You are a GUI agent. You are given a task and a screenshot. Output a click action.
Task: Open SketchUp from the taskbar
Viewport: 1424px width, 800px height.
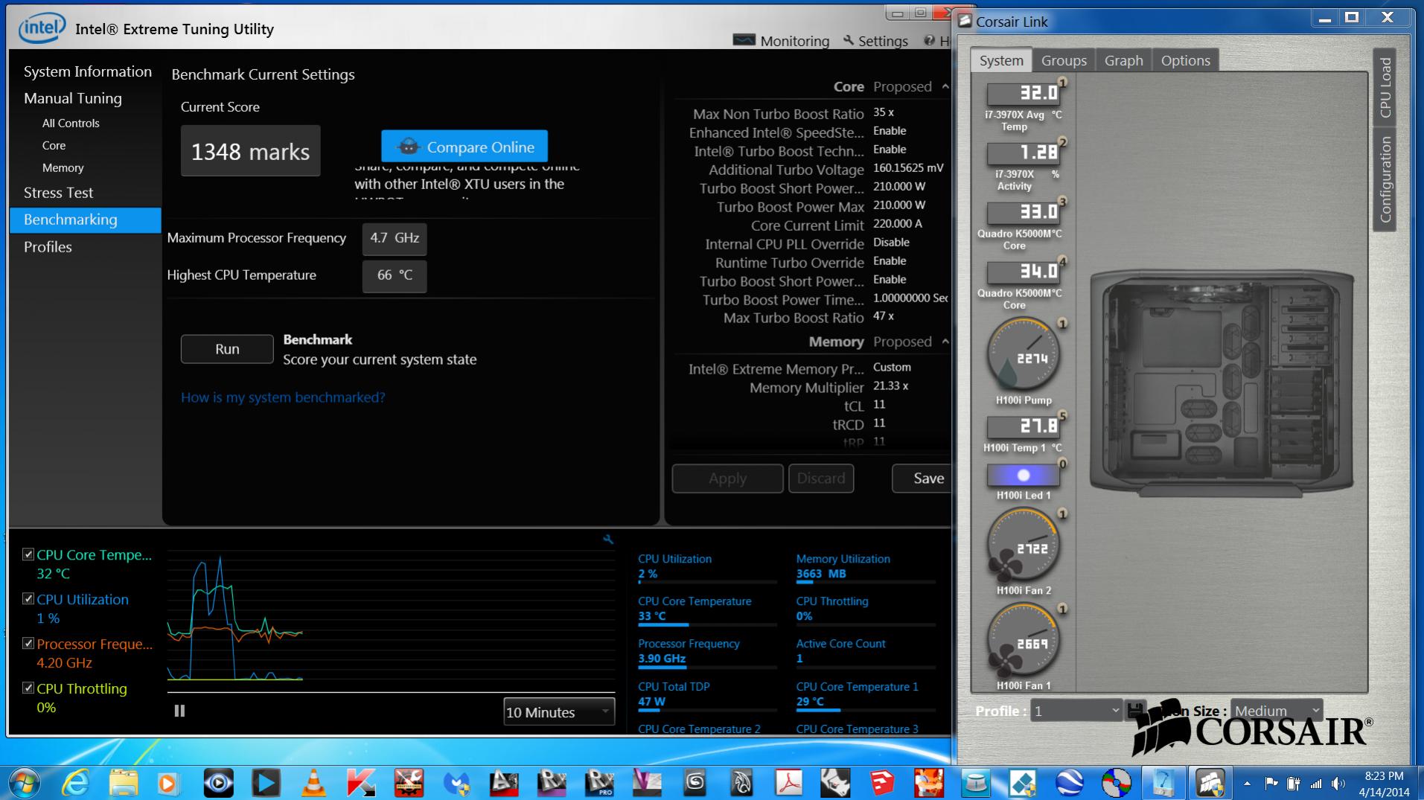883,783
